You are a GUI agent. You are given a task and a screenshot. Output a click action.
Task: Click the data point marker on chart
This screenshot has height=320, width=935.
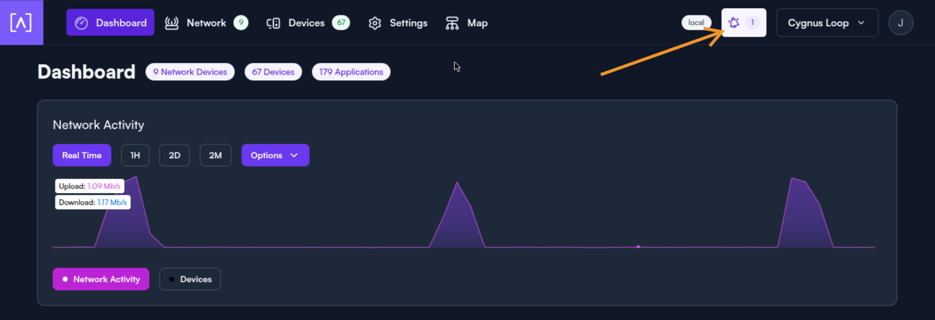(x=638, y=247)
